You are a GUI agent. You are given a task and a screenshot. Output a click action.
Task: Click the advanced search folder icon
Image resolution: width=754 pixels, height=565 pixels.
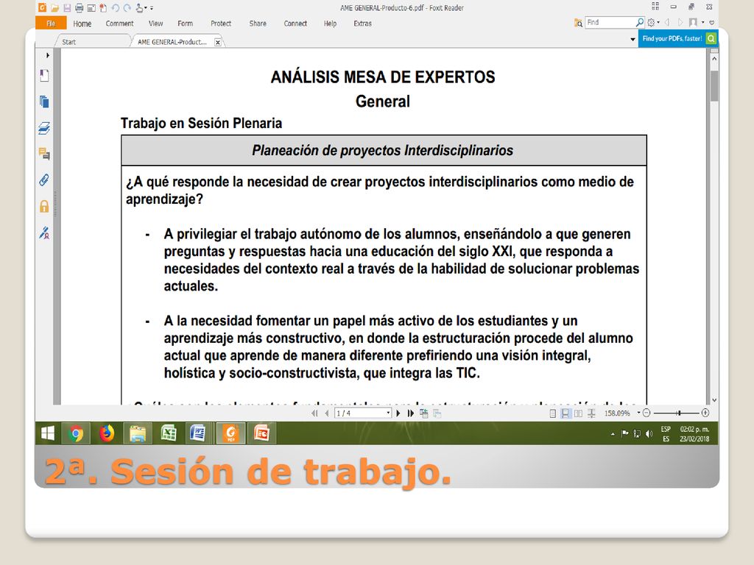click(x=578, y=23)
